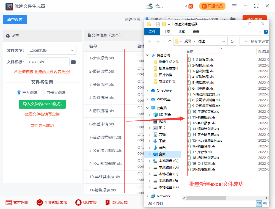The height and width of the screenshot is (209, 275).
Task: Click the 清空设置 button
Action: (15, 20)
